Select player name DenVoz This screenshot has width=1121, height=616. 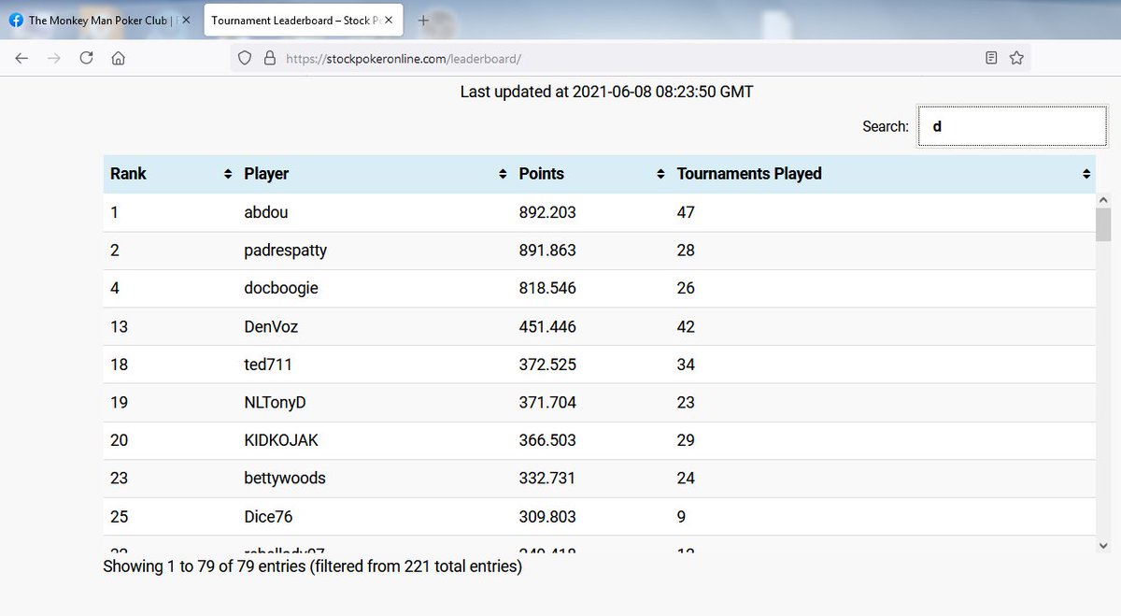coord(271,326)
